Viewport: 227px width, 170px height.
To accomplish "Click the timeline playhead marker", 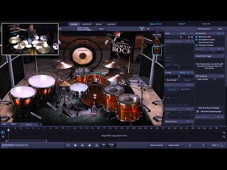I will [x=9, y=130].
